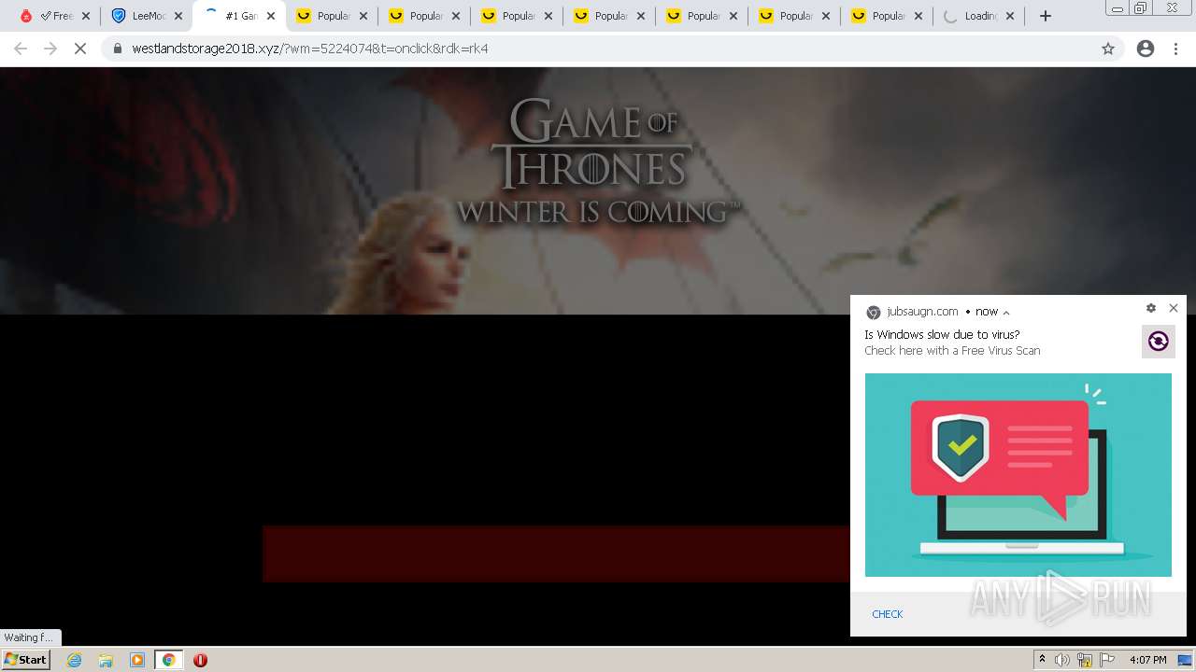The width and height of the screenshot is (1196, 672).
Task: Switch to the 'Free' tab
Action: pyautogui.click(x=55, y=16)
